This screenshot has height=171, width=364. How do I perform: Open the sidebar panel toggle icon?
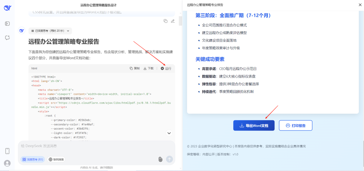(x=7, y=24)
